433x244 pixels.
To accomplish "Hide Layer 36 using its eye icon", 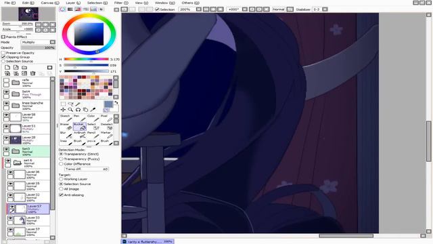I will (x=10, y=172).
